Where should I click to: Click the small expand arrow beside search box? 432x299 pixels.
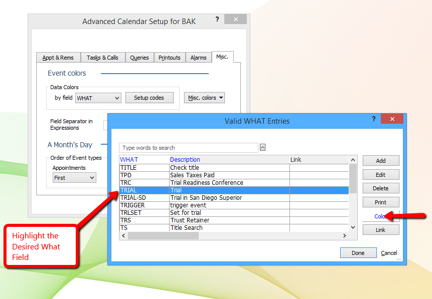click(262, 147)
